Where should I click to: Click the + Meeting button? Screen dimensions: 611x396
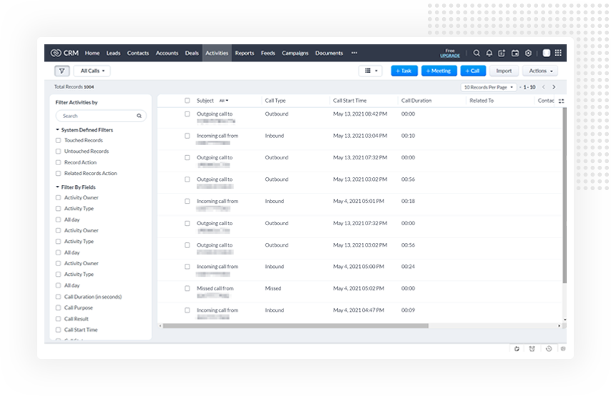coord(439,71)
